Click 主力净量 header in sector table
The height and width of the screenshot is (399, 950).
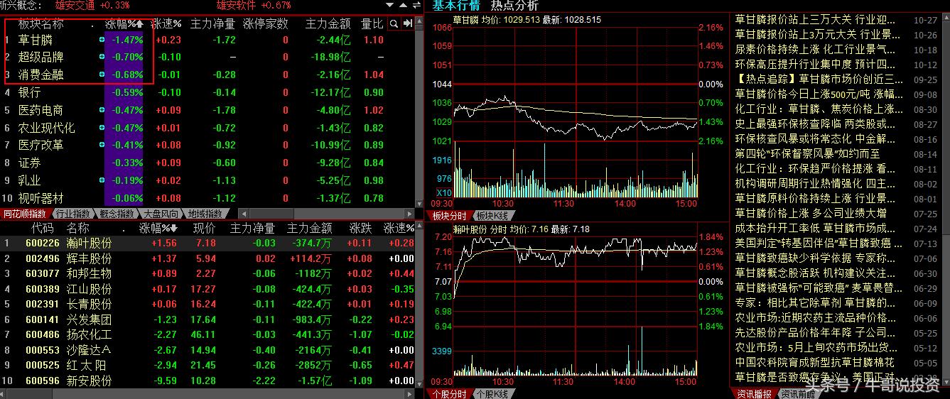pyautogui.click(x=213, y=23)
